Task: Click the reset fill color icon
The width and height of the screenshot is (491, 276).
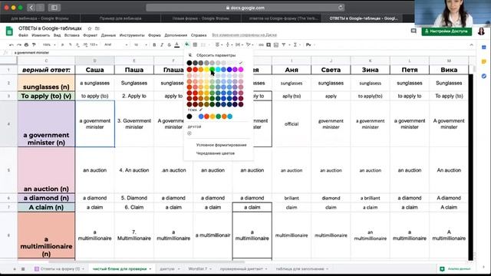Action: pos(190,55)
